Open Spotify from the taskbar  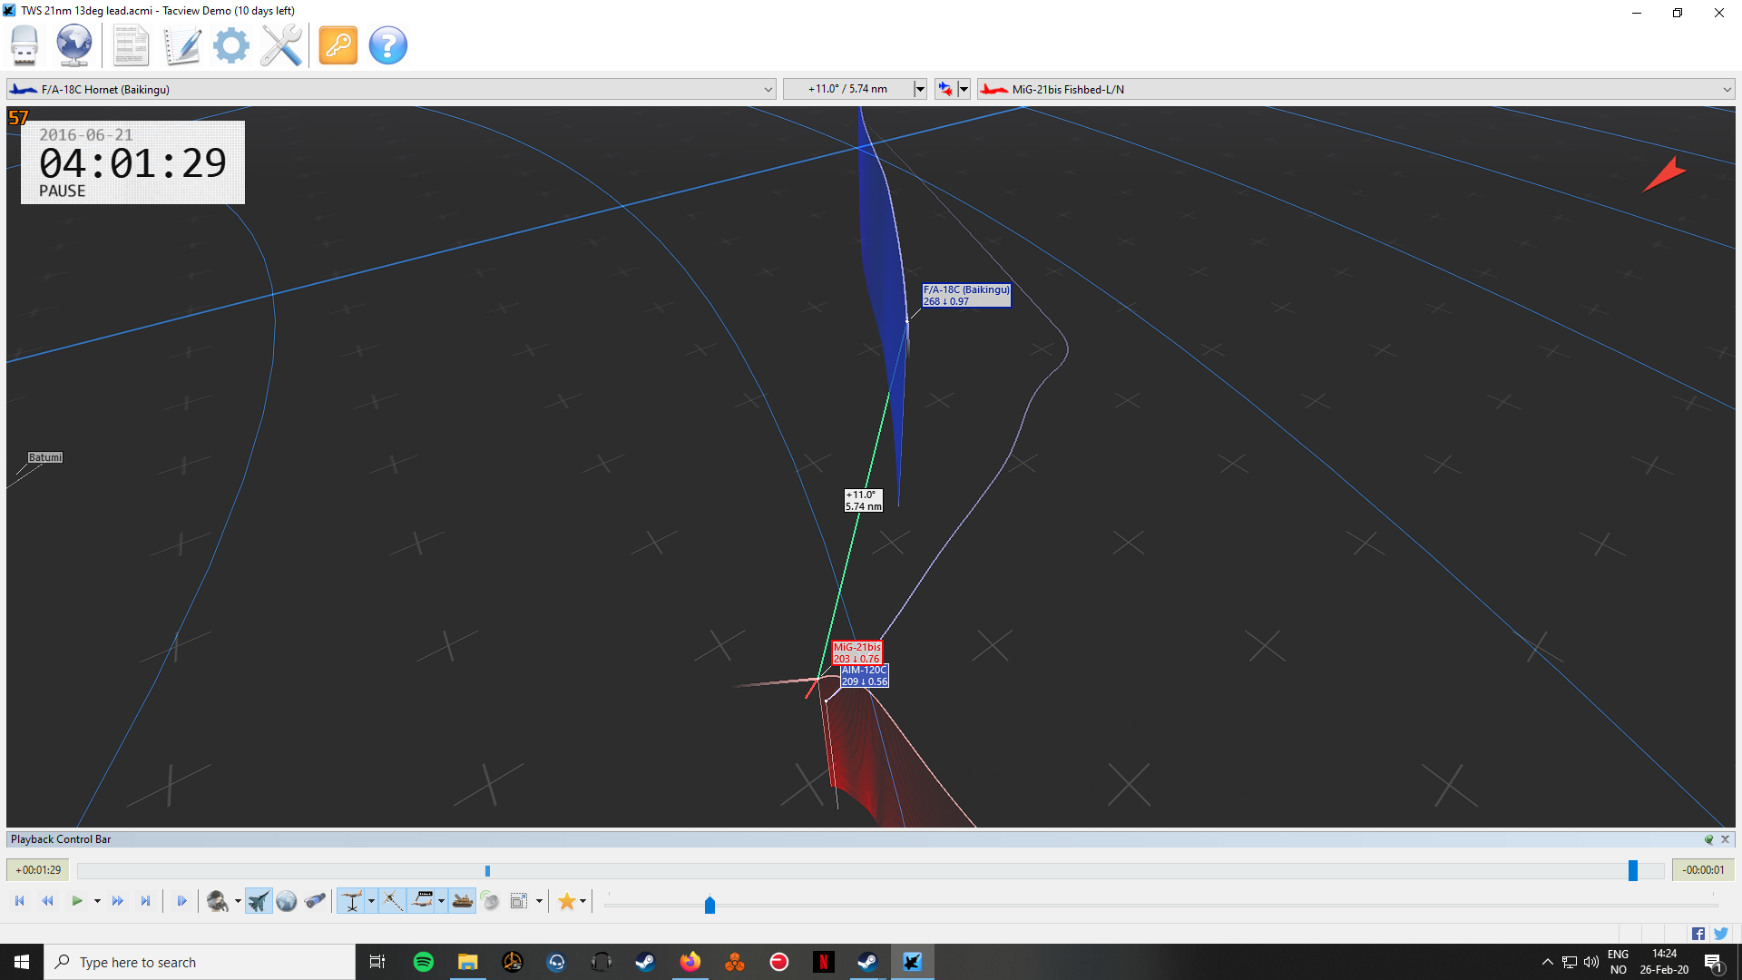[424, 962]
